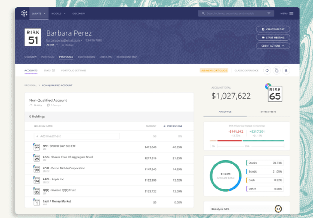Image resolution: width=313 pixels, height=218 pixels.
Task: Click the search magnifier icon
Action: point(203,13)
